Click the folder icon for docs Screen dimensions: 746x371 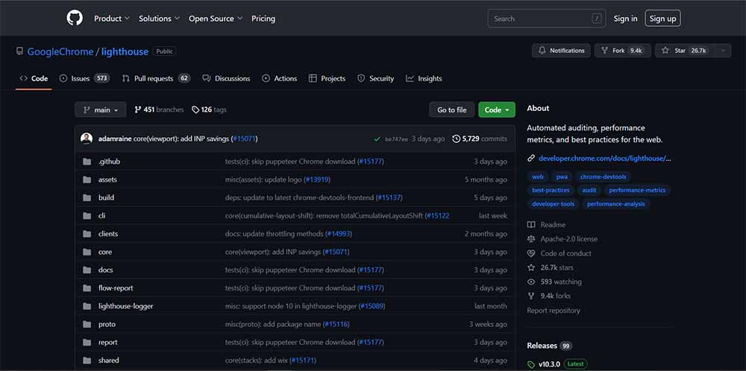coord(87,270)
